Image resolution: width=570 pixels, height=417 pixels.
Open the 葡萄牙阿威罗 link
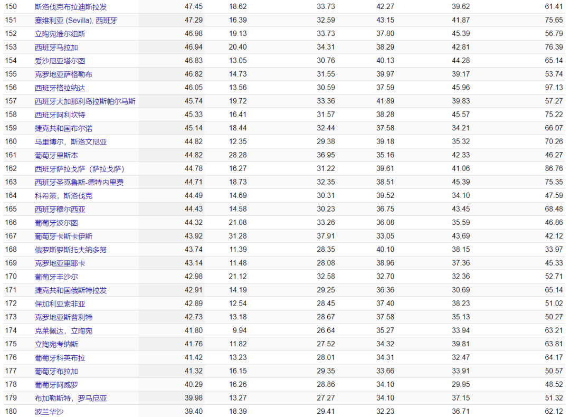click(56, 385)
